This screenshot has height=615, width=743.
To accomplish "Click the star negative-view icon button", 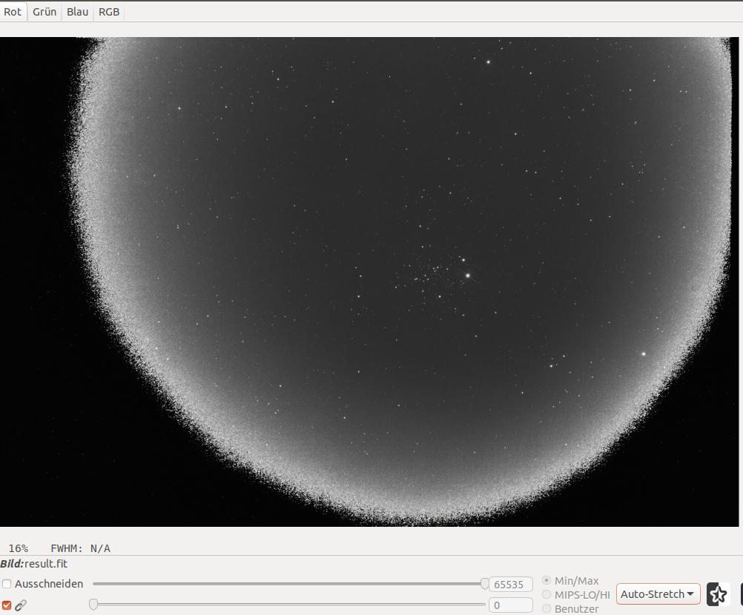I will pos(718,594).
